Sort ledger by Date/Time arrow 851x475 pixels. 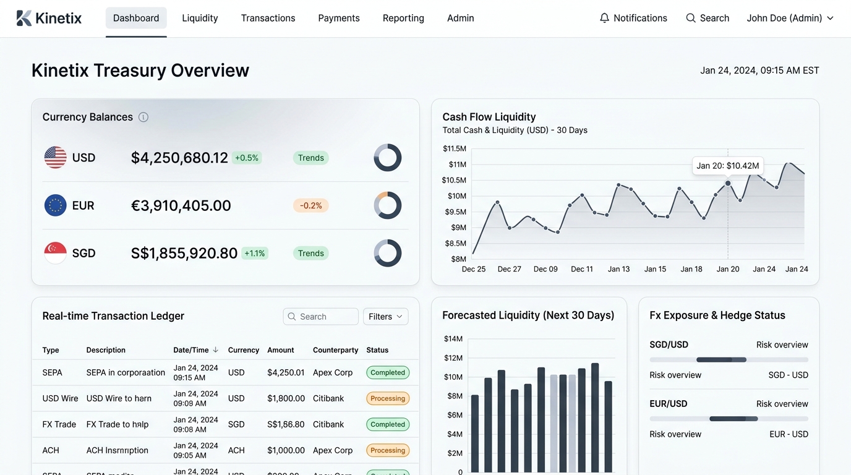pyautogui.click(x=215, y=349)
